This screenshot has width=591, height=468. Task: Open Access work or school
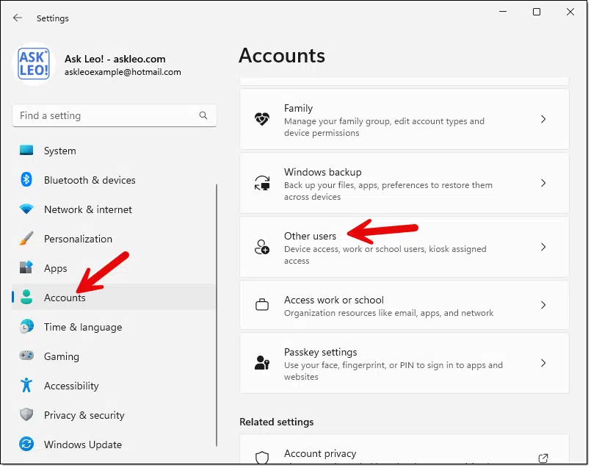405,305
